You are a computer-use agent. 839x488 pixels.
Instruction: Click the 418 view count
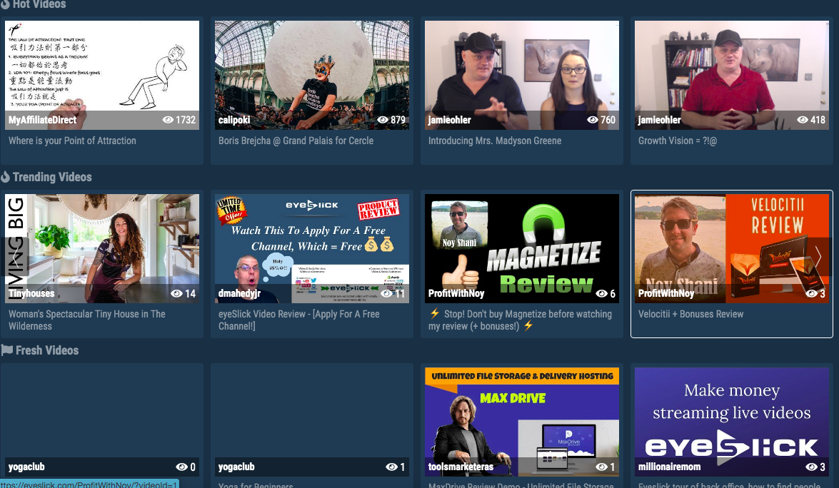click(818, 120)
